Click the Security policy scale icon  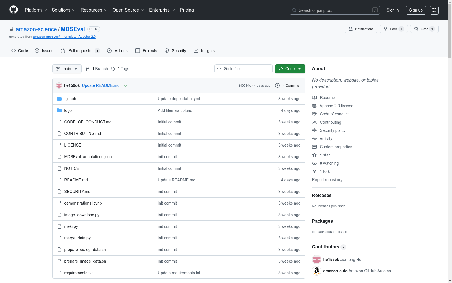314,130
